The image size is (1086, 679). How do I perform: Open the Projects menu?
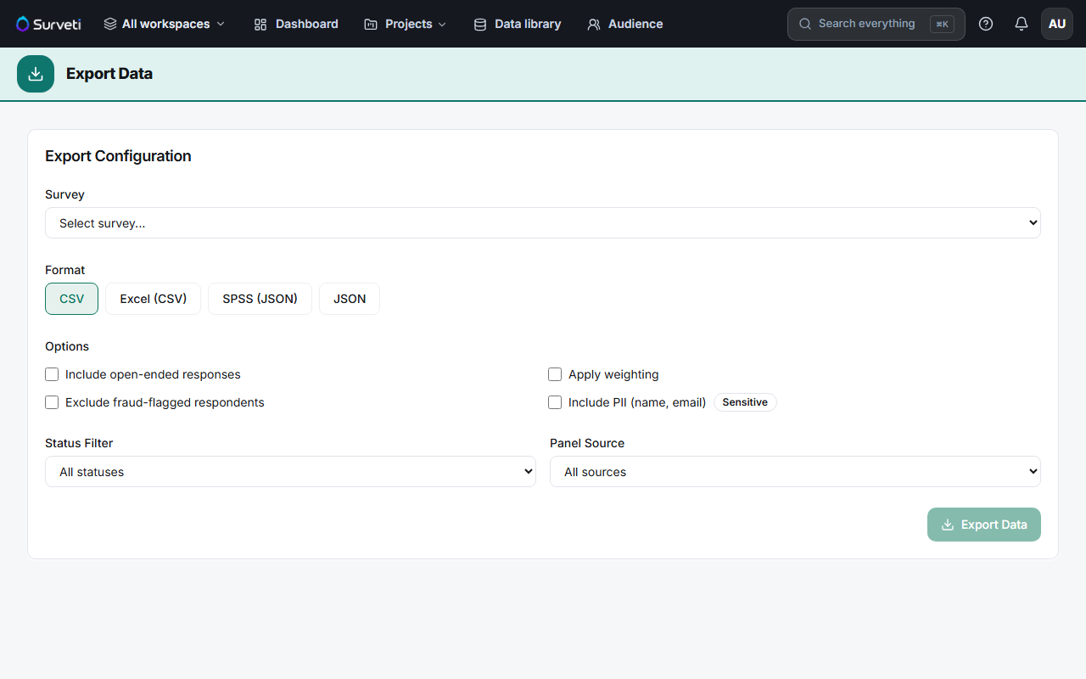pyautogui.click(x=406, y=24)
